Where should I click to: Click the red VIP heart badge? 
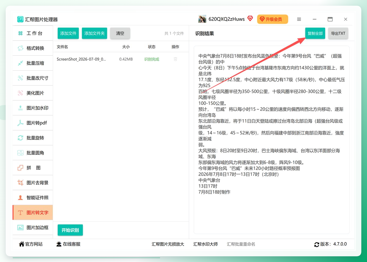250,18
